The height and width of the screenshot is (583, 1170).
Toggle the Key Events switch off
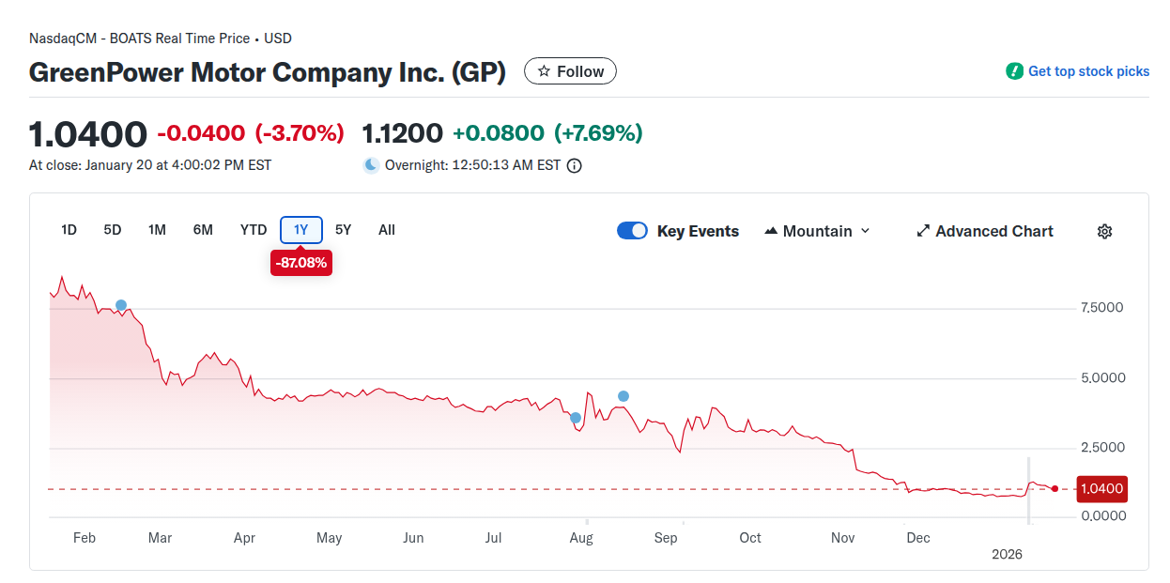pos(632,231)
